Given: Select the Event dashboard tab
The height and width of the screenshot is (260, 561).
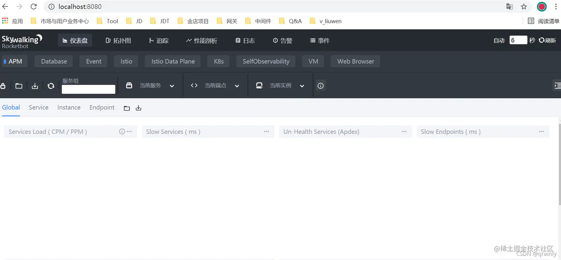Looking at the screenshot, I should pos(93,61).
